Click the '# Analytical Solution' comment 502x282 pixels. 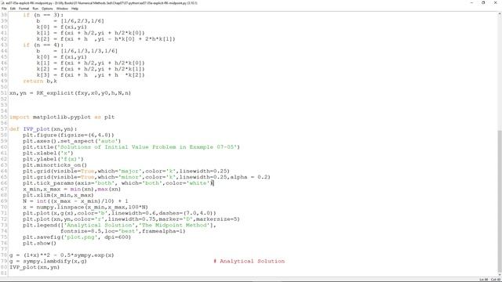tap(249, 261)
